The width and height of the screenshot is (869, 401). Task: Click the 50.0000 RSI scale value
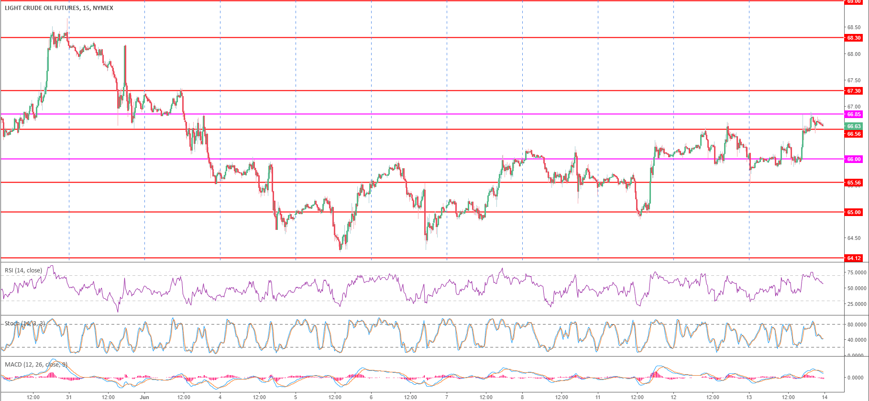(x=857, y=288)
